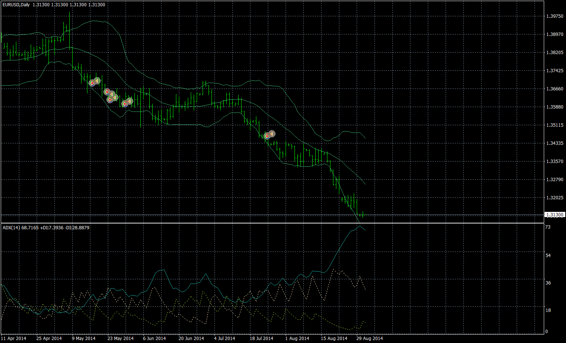Click date label 11 Apr 2014

pos(14,338)
